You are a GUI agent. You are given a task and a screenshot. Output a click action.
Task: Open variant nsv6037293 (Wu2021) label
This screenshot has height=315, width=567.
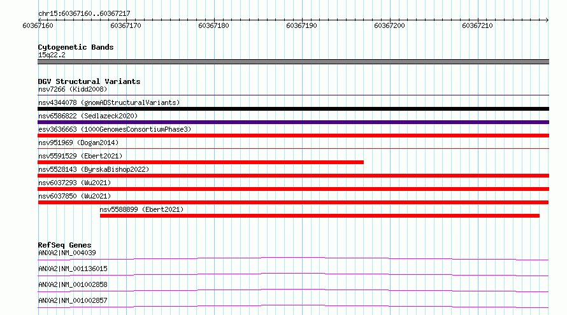pos(75,183)
